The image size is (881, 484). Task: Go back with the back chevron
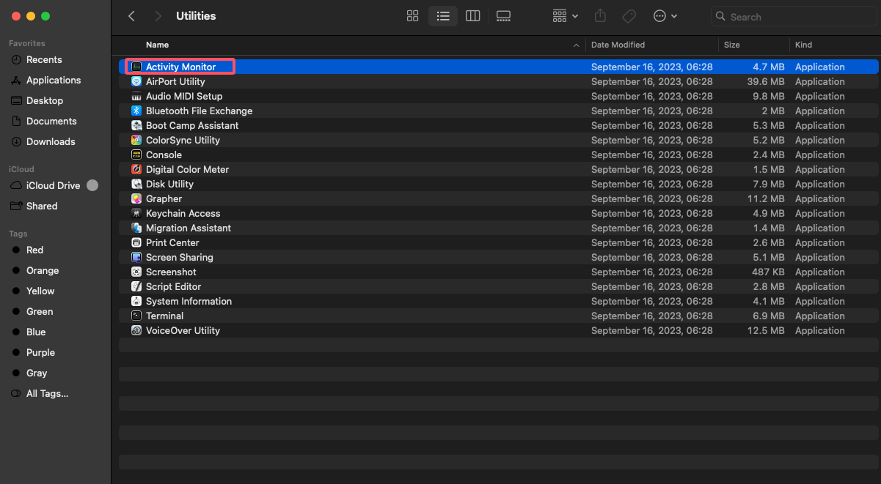(132, 16)
